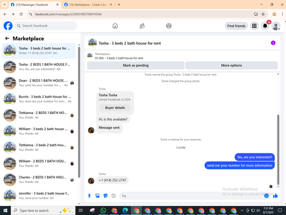Click the phone number message +1 (414) 252-2747
The image size is (286, 215).
coord(113,180)
